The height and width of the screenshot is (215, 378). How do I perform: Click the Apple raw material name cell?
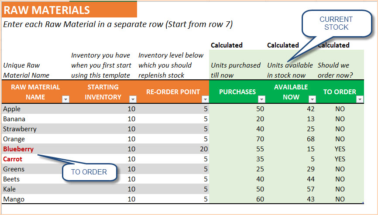[36, 109]
